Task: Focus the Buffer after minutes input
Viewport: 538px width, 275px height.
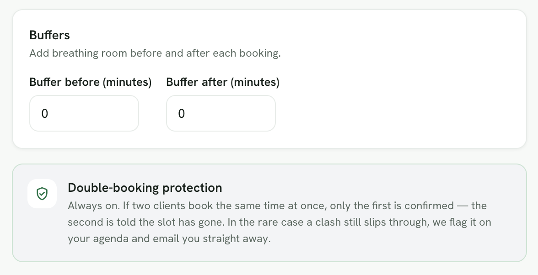Action: tap(221, 113)
